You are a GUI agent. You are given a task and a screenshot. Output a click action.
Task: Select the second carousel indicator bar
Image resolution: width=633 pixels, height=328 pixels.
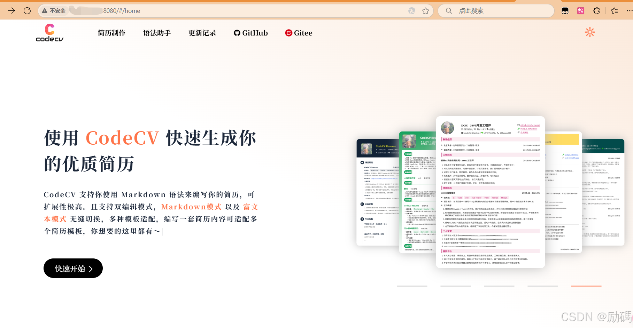pos(456,286)
